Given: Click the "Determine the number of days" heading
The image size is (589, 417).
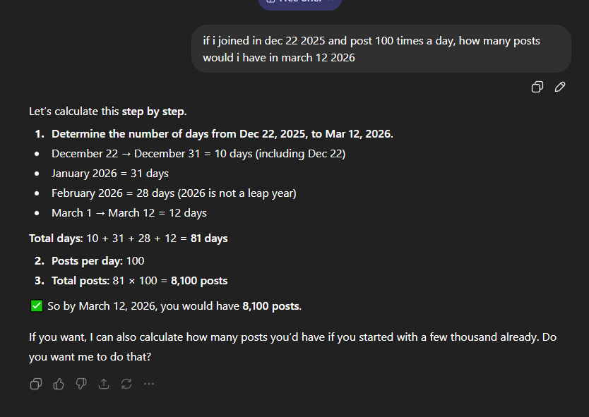Looking at the screenshot, I should point(222,134).
